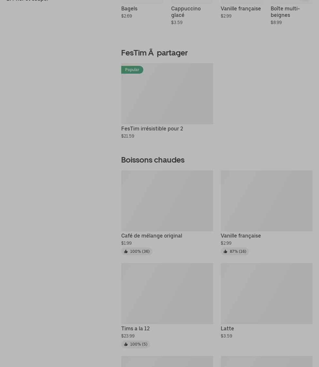Click the Latte item name
Image resolution: width=319 pixels, height=367 pixels.
227,328
